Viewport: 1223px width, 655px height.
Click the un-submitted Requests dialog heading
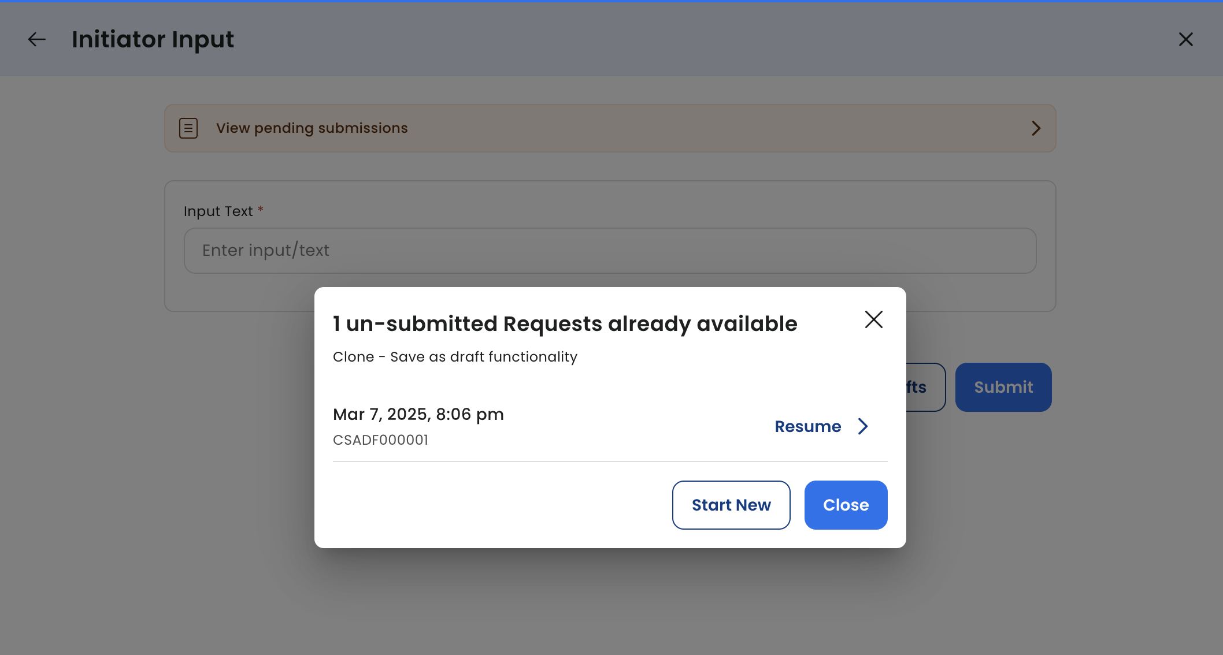point(565,324)
